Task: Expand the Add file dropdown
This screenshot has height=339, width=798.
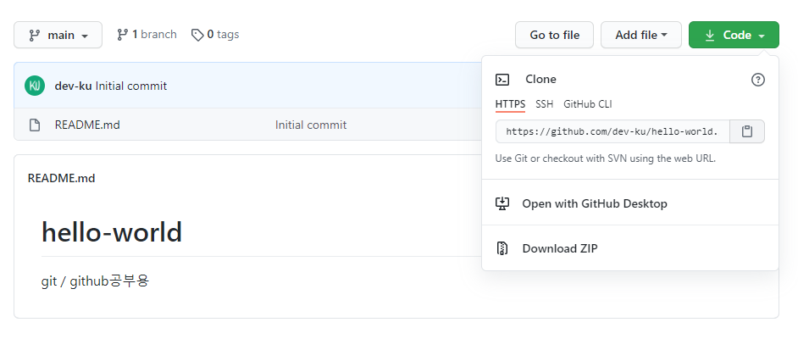Action: tap(640, 35)
